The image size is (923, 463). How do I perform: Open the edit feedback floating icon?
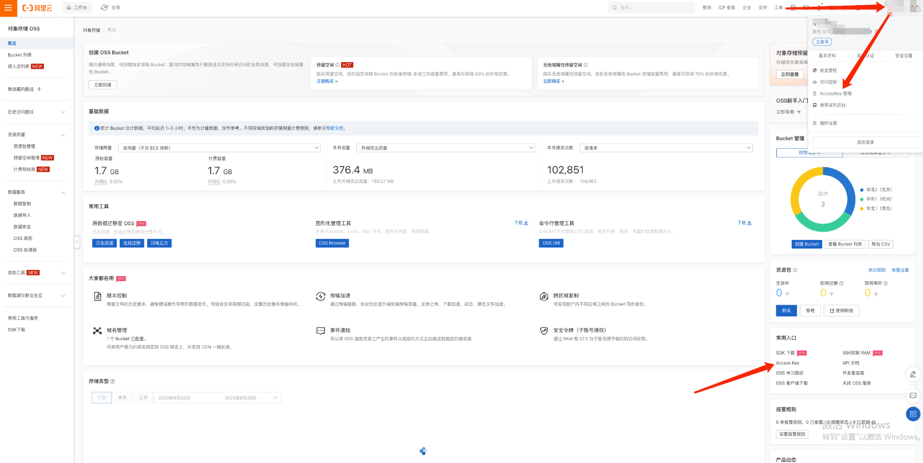[913, 374]
